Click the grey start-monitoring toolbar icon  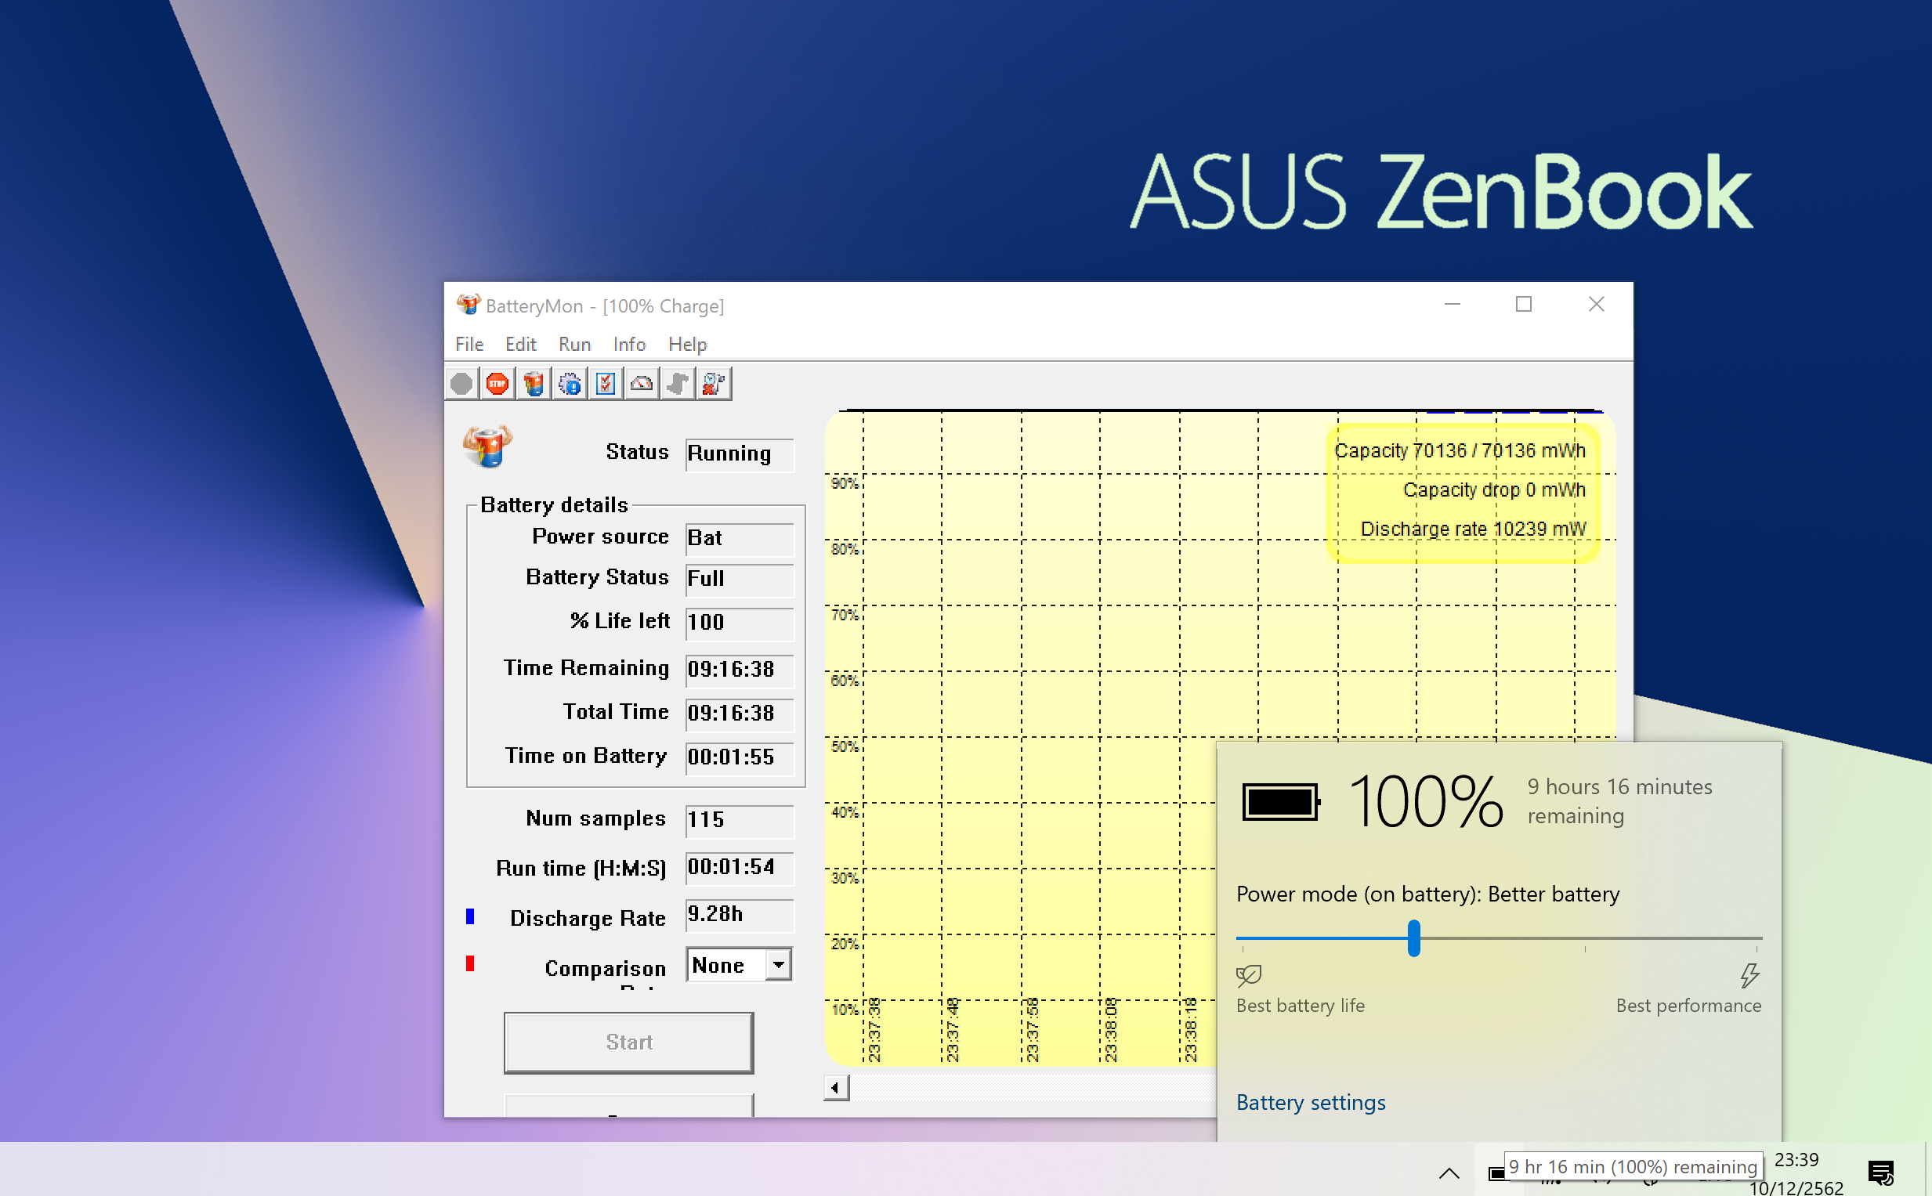[462, 385]
